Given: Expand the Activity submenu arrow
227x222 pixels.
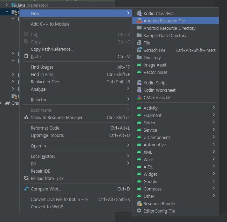Looking at the screenshot, I should (214, 107).
